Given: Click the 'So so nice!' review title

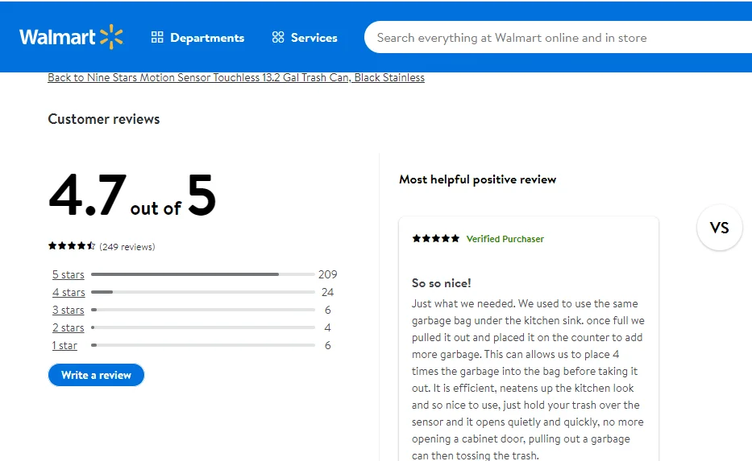Looking at the screenshot, I should click(x=441, y=283).
